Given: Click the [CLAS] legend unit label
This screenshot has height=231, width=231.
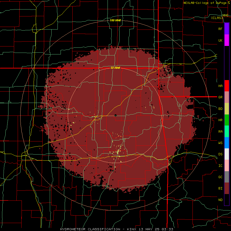Looking at the screenshot, I should click(x=217, y=18).
